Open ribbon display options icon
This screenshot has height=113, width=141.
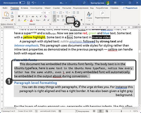(x=115, y=3)
